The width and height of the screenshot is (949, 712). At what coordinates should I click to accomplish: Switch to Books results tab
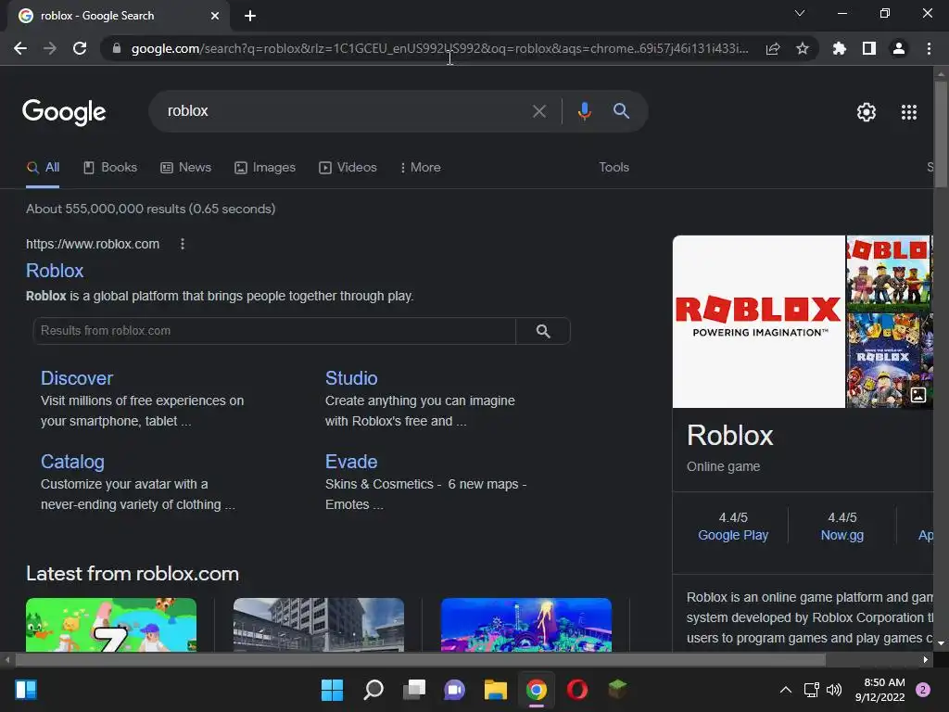point(110,168)
